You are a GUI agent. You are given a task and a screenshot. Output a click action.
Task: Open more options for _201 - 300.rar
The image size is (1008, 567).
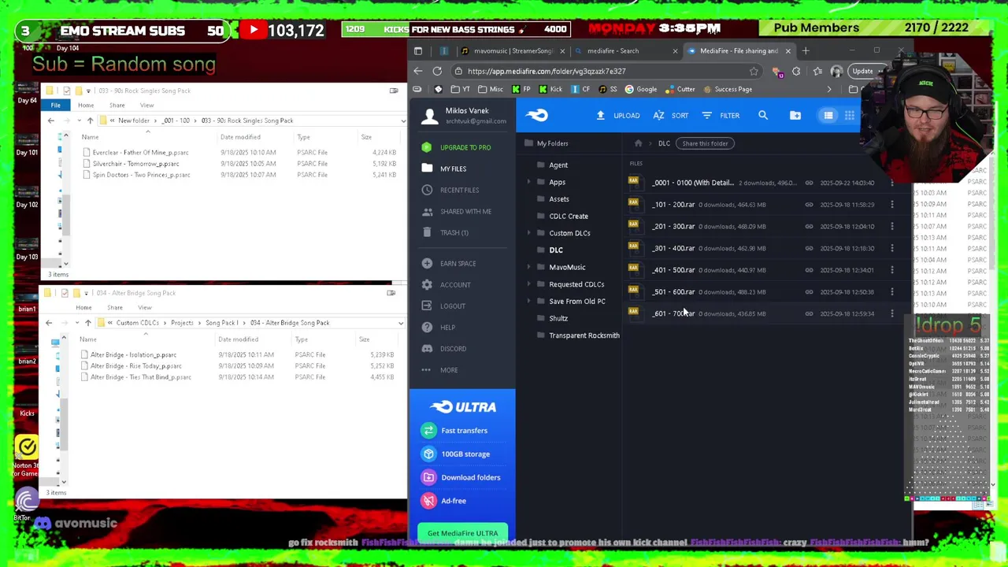892,227
